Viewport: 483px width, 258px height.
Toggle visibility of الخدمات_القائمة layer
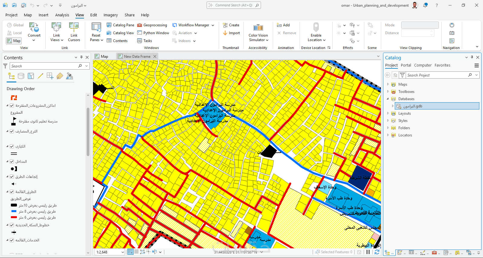12,240
